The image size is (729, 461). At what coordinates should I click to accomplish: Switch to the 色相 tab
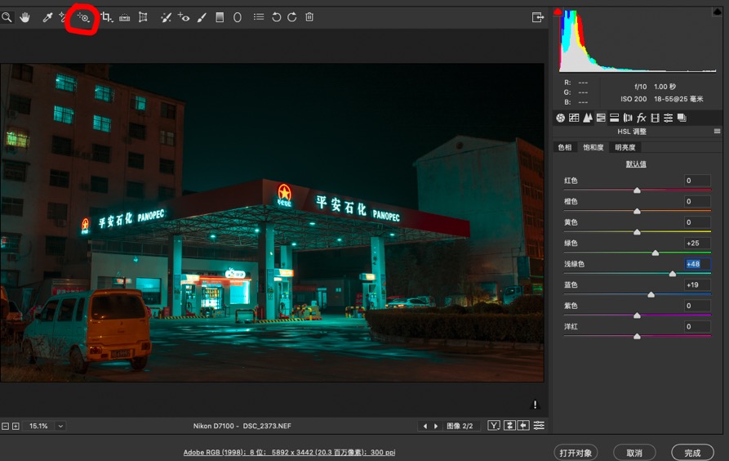[x=565, y=148]
